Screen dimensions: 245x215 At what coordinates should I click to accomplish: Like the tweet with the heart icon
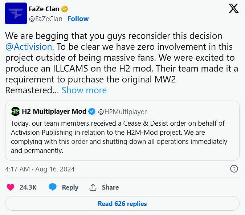(x=11, y=187)
